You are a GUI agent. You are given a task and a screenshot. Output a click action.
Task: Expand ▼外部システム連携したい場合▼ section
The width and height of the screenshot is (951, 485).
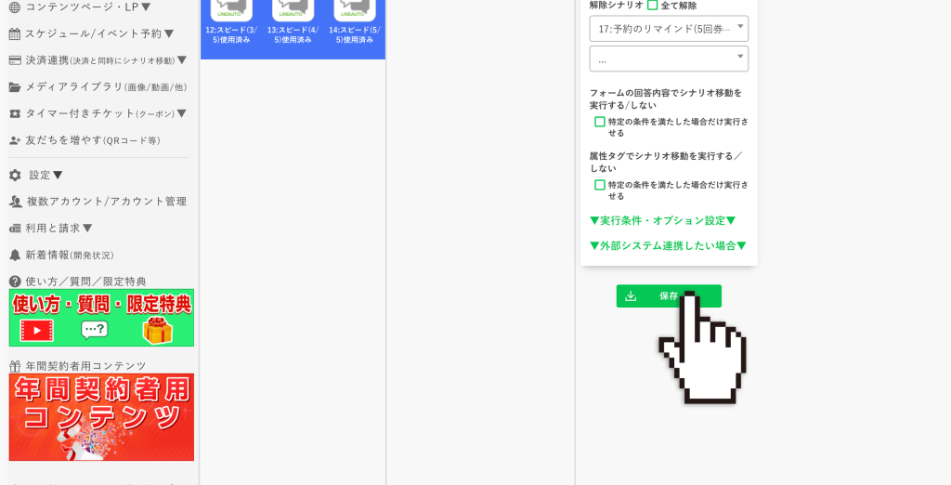click(668, 246)
